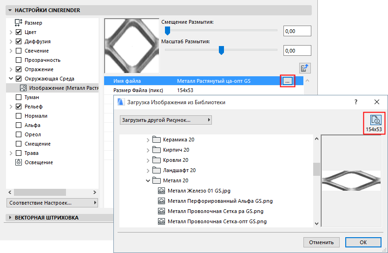Toggle the Диффузия checkbox
Viewport: 388px width, 253px height.
(x=19, y=41)
